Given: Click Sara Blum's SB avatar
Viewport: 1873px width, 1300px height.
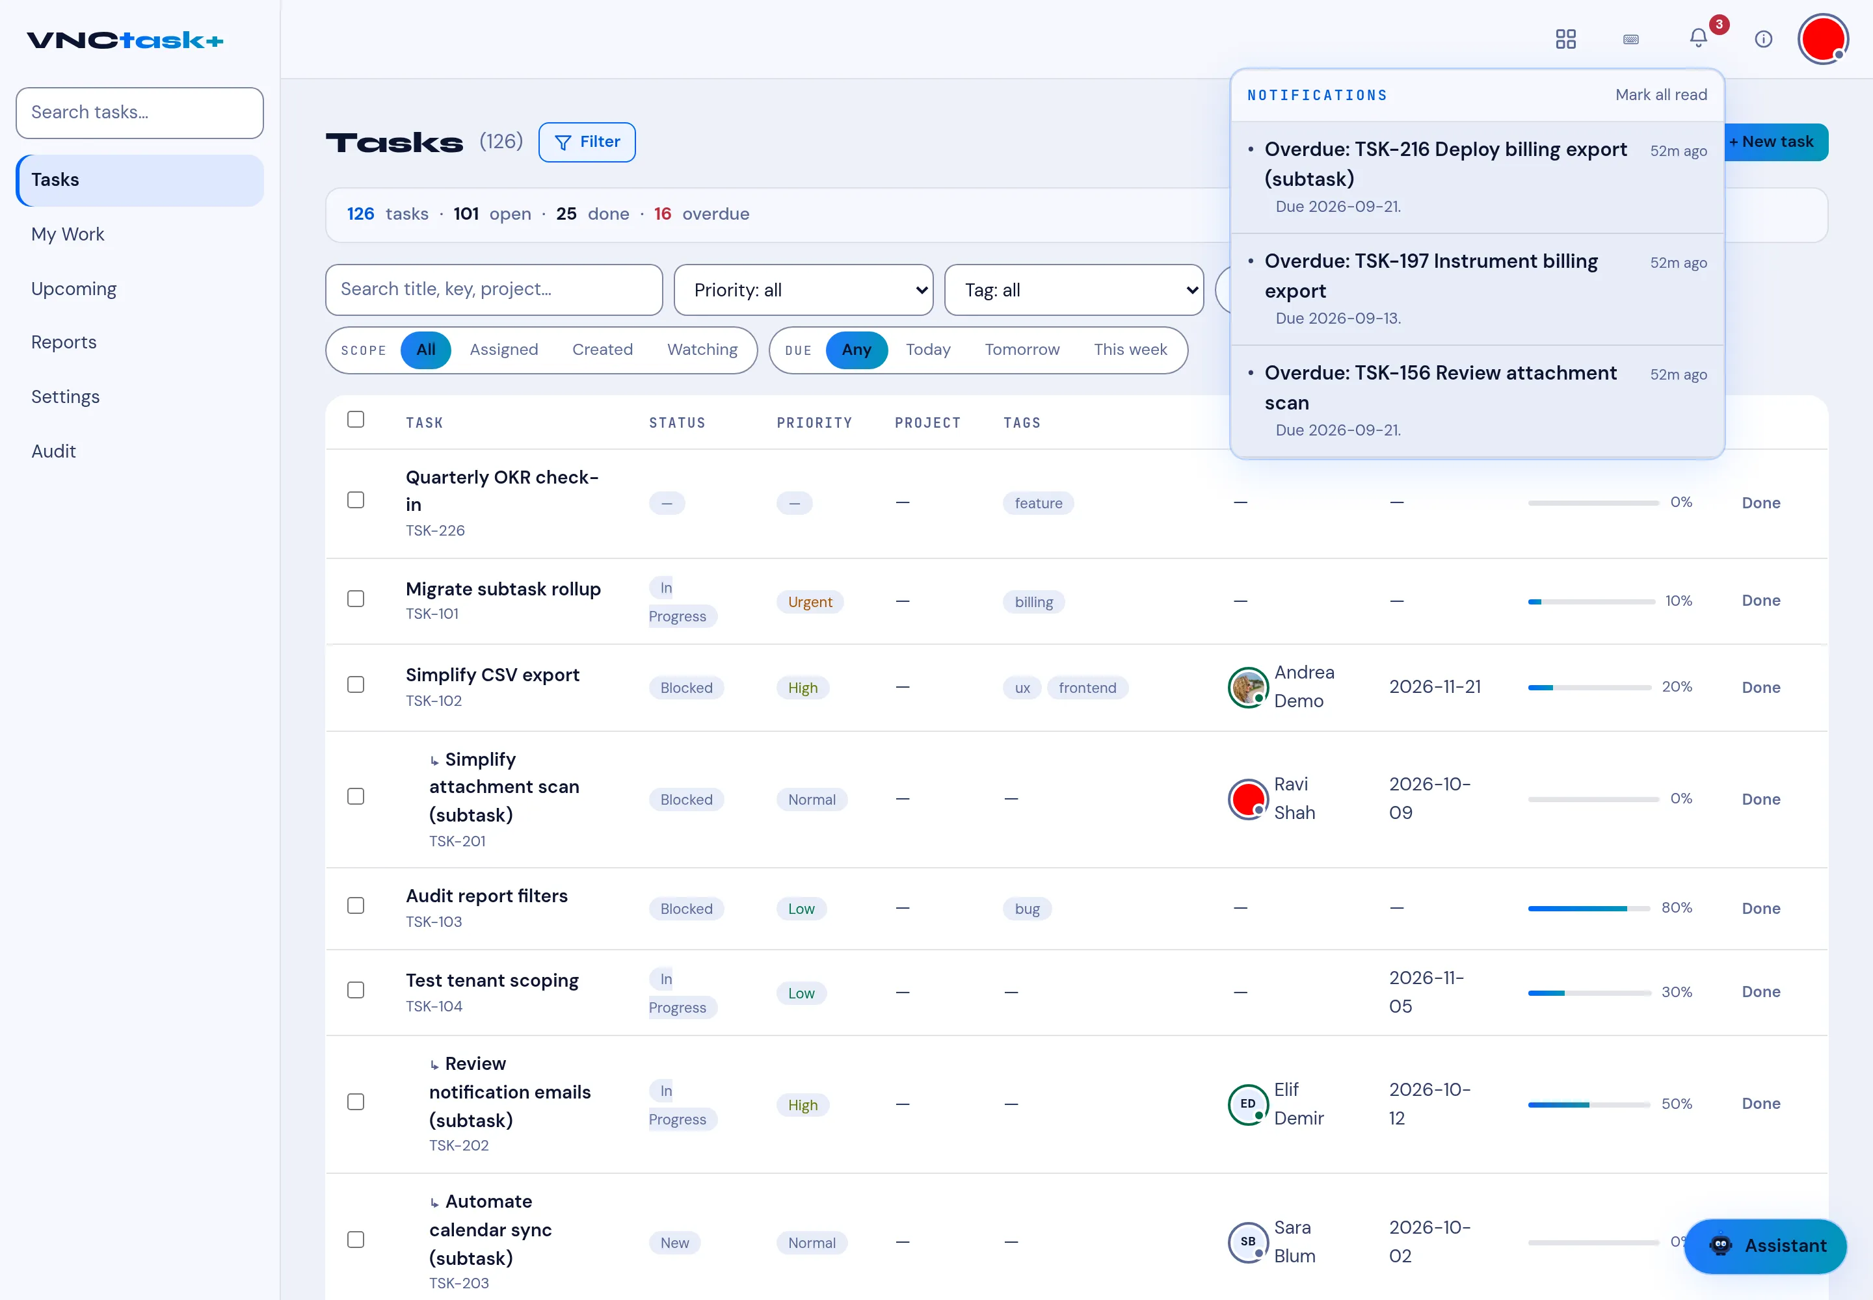Looking at the screenshot, I should tap(1248, 1241).
